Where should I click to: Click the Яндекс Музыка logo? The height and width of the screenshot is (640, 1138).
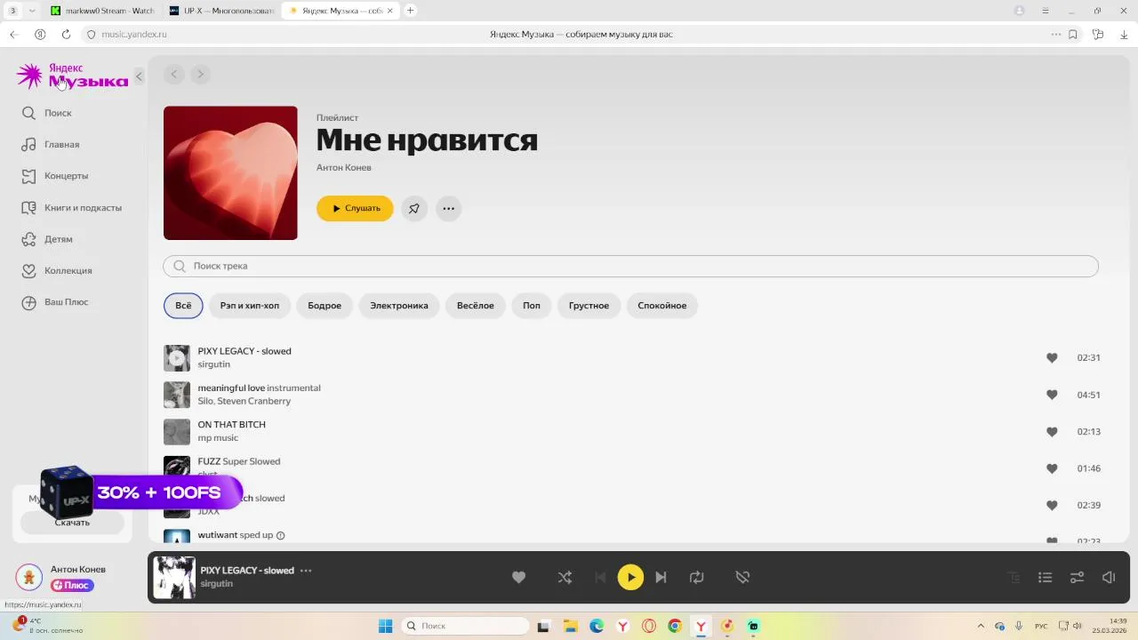pos(72,76)
